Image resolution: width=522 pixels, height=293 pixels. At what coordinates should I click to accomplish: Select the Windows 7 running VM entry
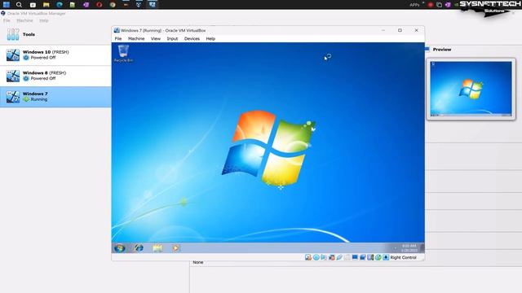click(55, 97)
